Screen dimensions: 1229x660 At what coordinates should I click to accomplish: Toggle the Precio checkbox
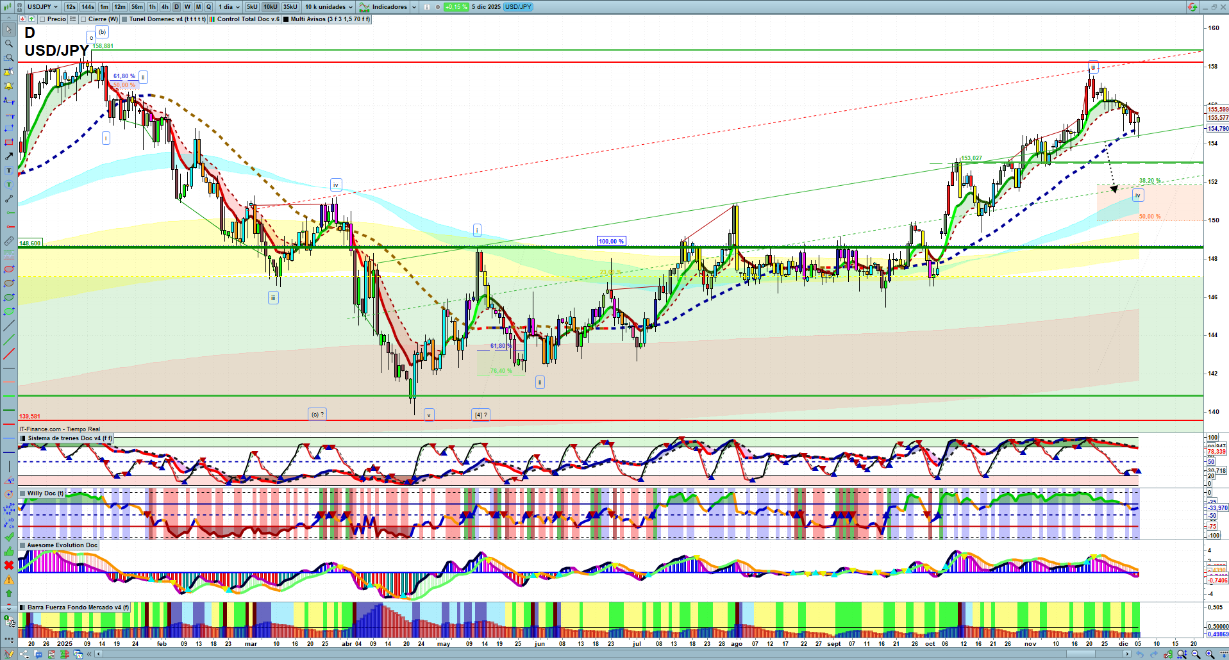(42, 19)
